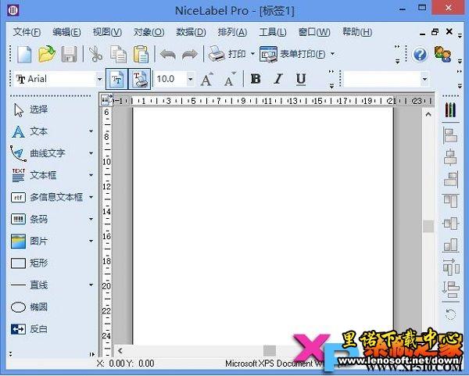This screenshot has width=469, height=376.
Task: Decrease font size with the smaller A
Action: [x=230, y=79]
